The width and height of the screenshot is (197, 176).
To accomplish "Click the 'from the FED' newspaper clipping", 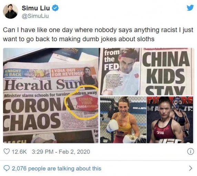I will point(120,71).
